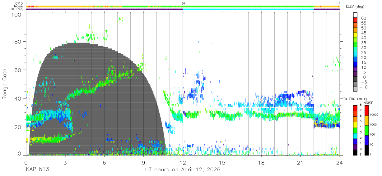Click the 'KAP b13' radar label
Viewport: 382px width, 176px height.
(x=37, y=170)
